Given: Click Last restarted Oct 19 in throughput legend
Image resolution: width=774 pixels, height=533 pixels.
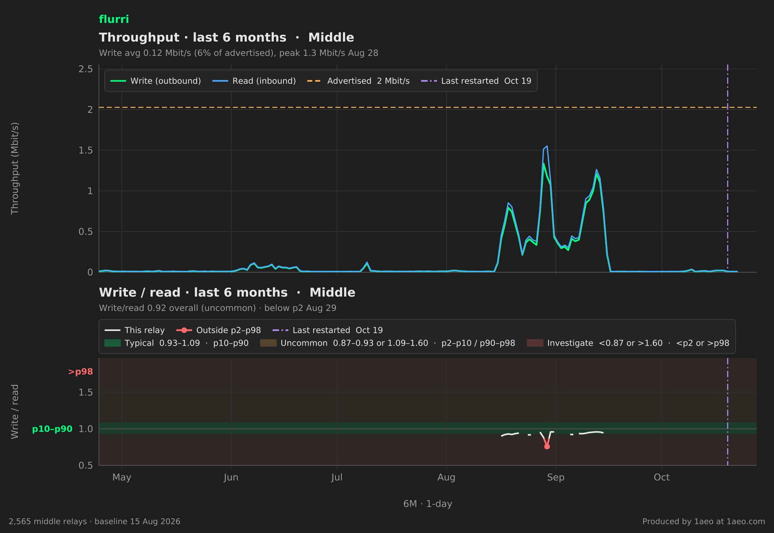Looking at the screenshot, I should click(x=476, y=81).
